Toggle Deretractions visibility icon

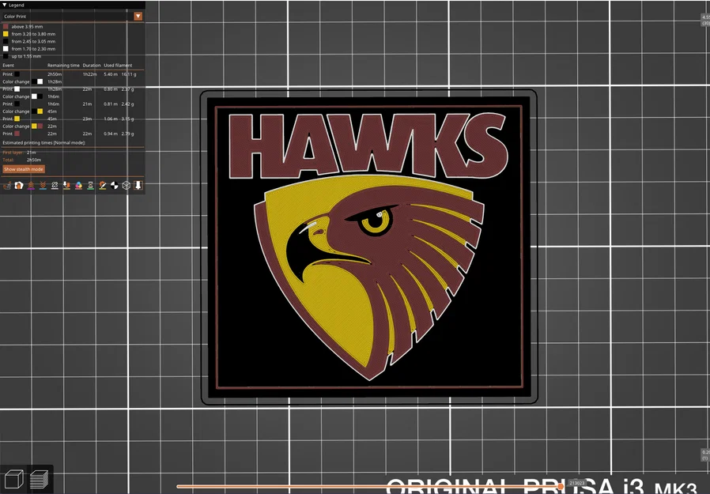point(43,185)
